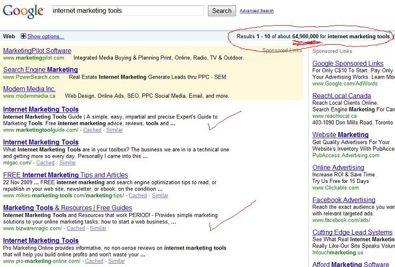This screenshot has height=267, width=395.
Task: Open Similar link for mikes-marketing-tools.com
Action: 160,195
